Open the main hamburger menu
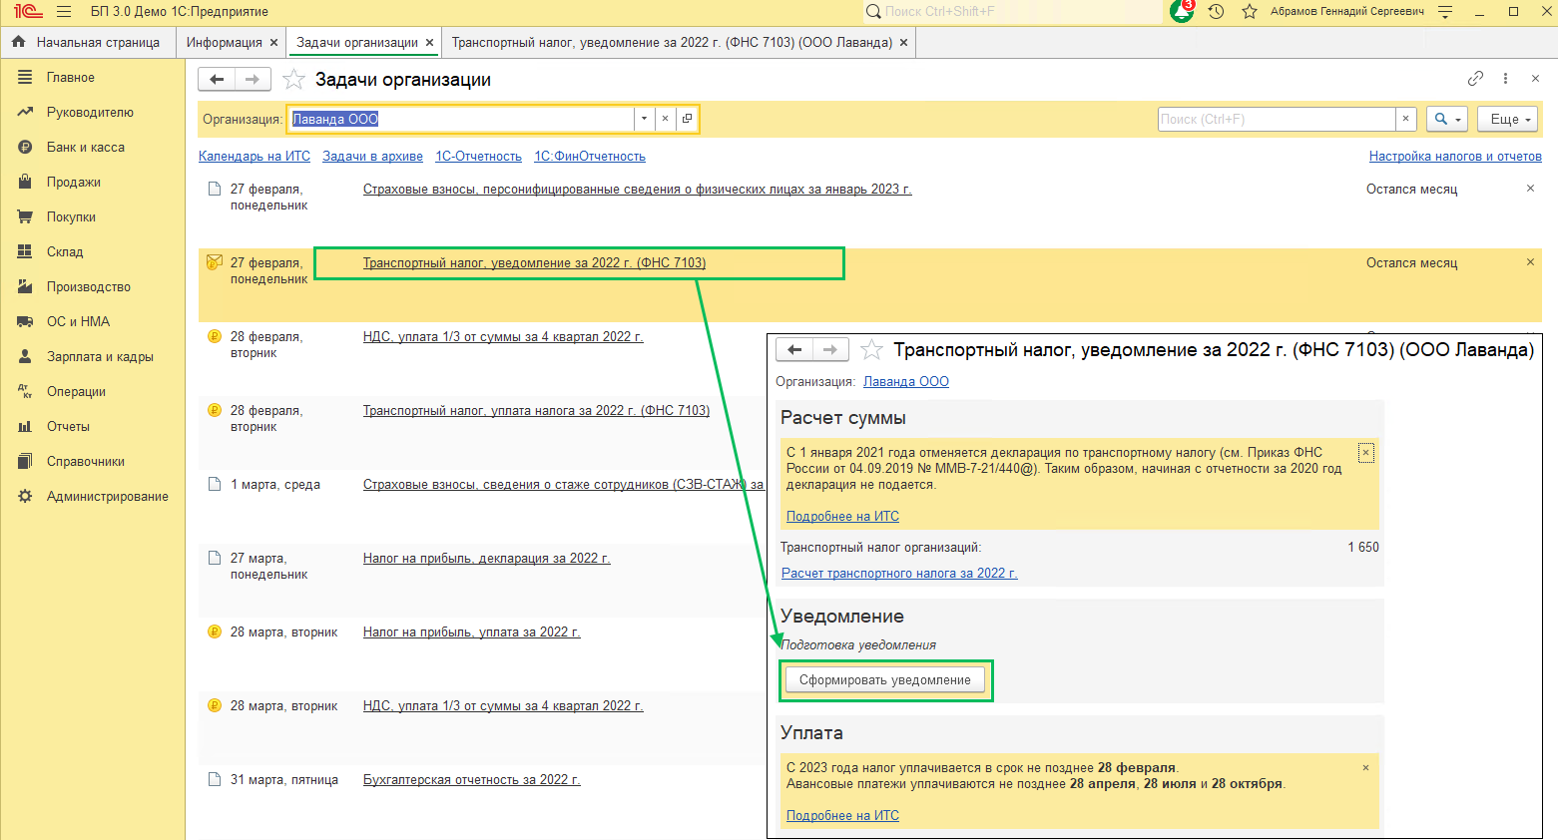The image size is (1558, 840). click(x=64, y=12)
